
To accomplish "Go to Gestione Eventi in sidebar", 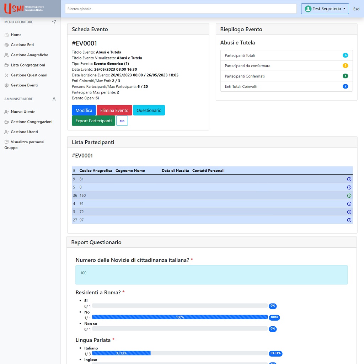I will click(24, 85).
